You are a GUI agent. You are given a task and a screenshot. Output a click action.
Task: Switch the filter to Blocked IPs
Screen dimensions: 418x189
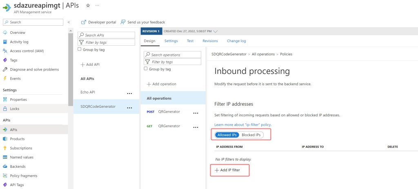tap(251, 135)
